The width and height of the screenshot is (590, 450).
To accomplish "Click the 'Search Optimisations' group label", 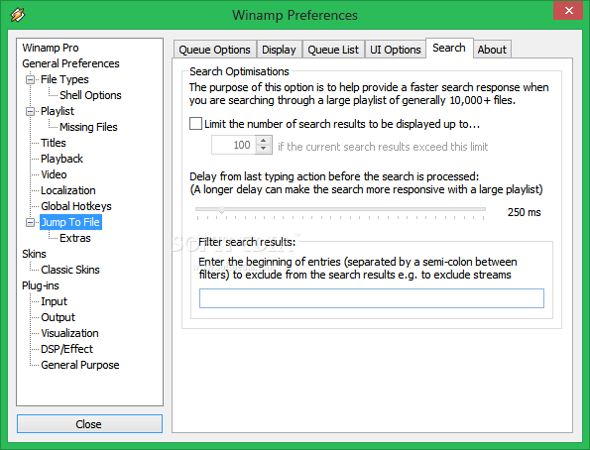I will tap(239, 71).
